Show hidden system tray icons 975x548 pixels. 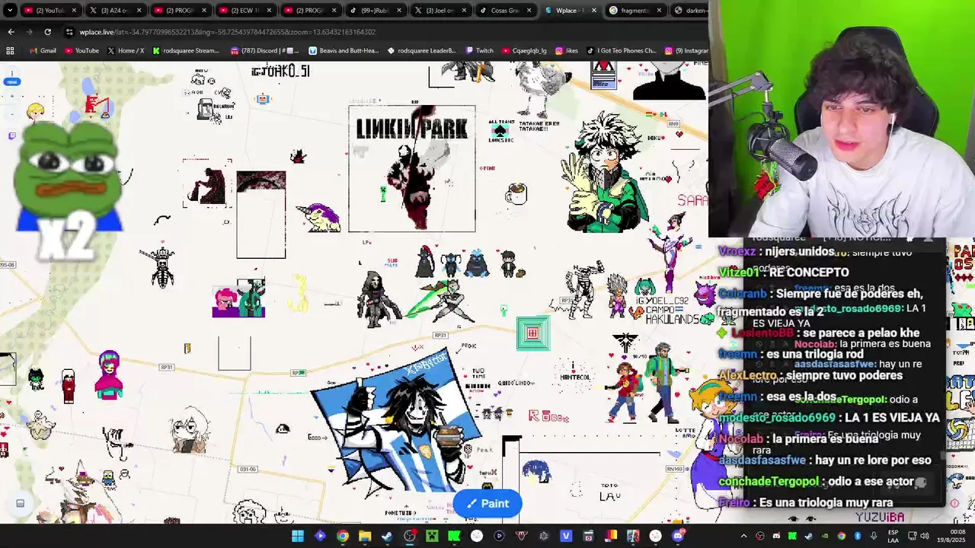[744, 536]
